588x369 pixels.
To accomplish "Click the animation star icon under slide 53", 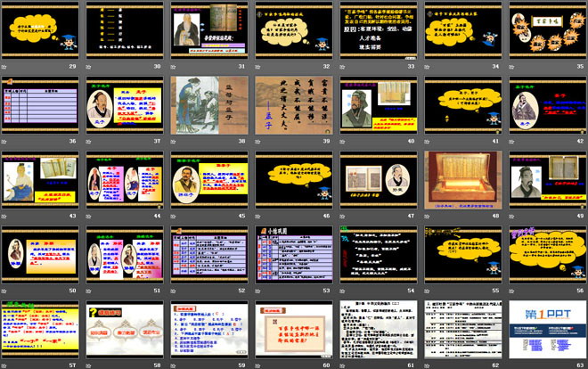I will click(257, 291).
